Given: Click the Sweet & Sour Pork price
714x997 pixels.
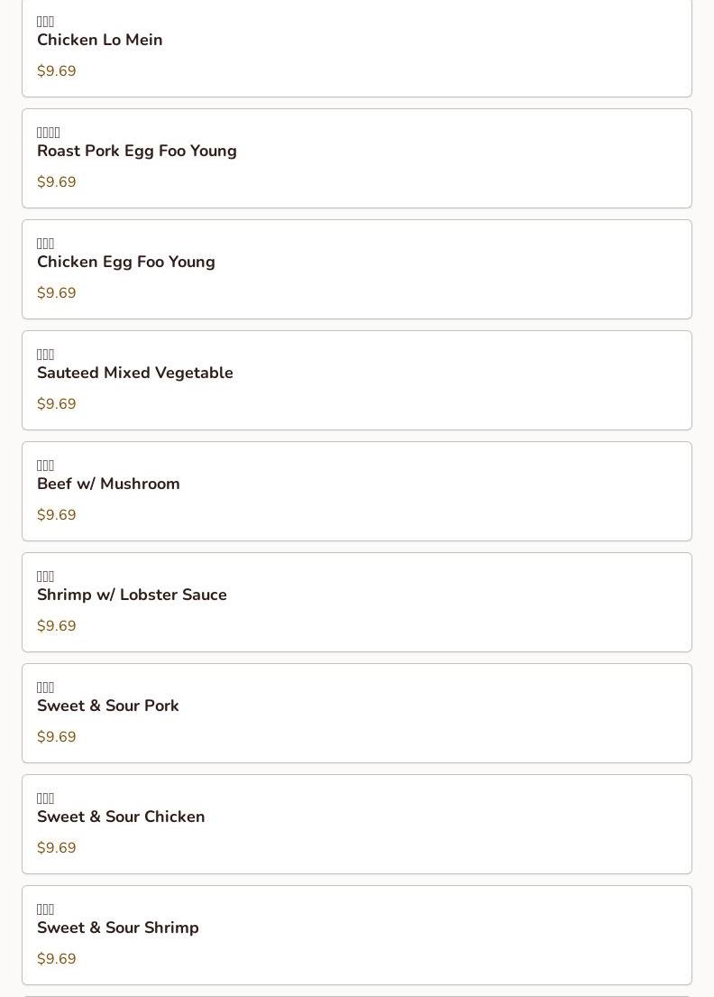Looking at the screenshot, I should (57, 736).
